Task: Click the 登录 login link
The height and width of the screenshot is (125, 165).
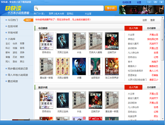Action: click(152, 20)
